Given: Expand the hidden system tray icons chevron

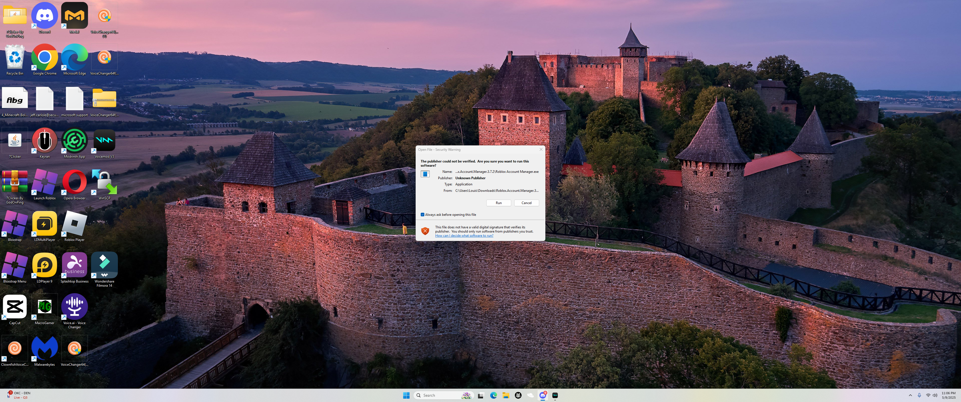Looking at the screenshot, I should pyautogui.click(x=910, y=395).
